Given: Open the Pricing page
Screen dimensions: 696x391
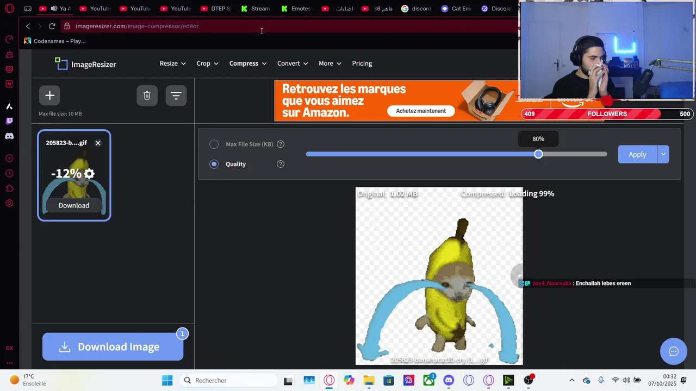Looking at the screenshot, I should (362, 64).
